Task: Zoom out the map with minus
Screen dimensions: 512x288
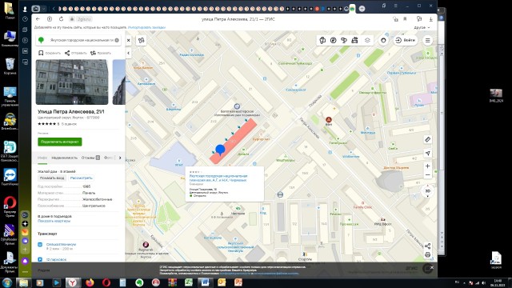Action: 427,175
